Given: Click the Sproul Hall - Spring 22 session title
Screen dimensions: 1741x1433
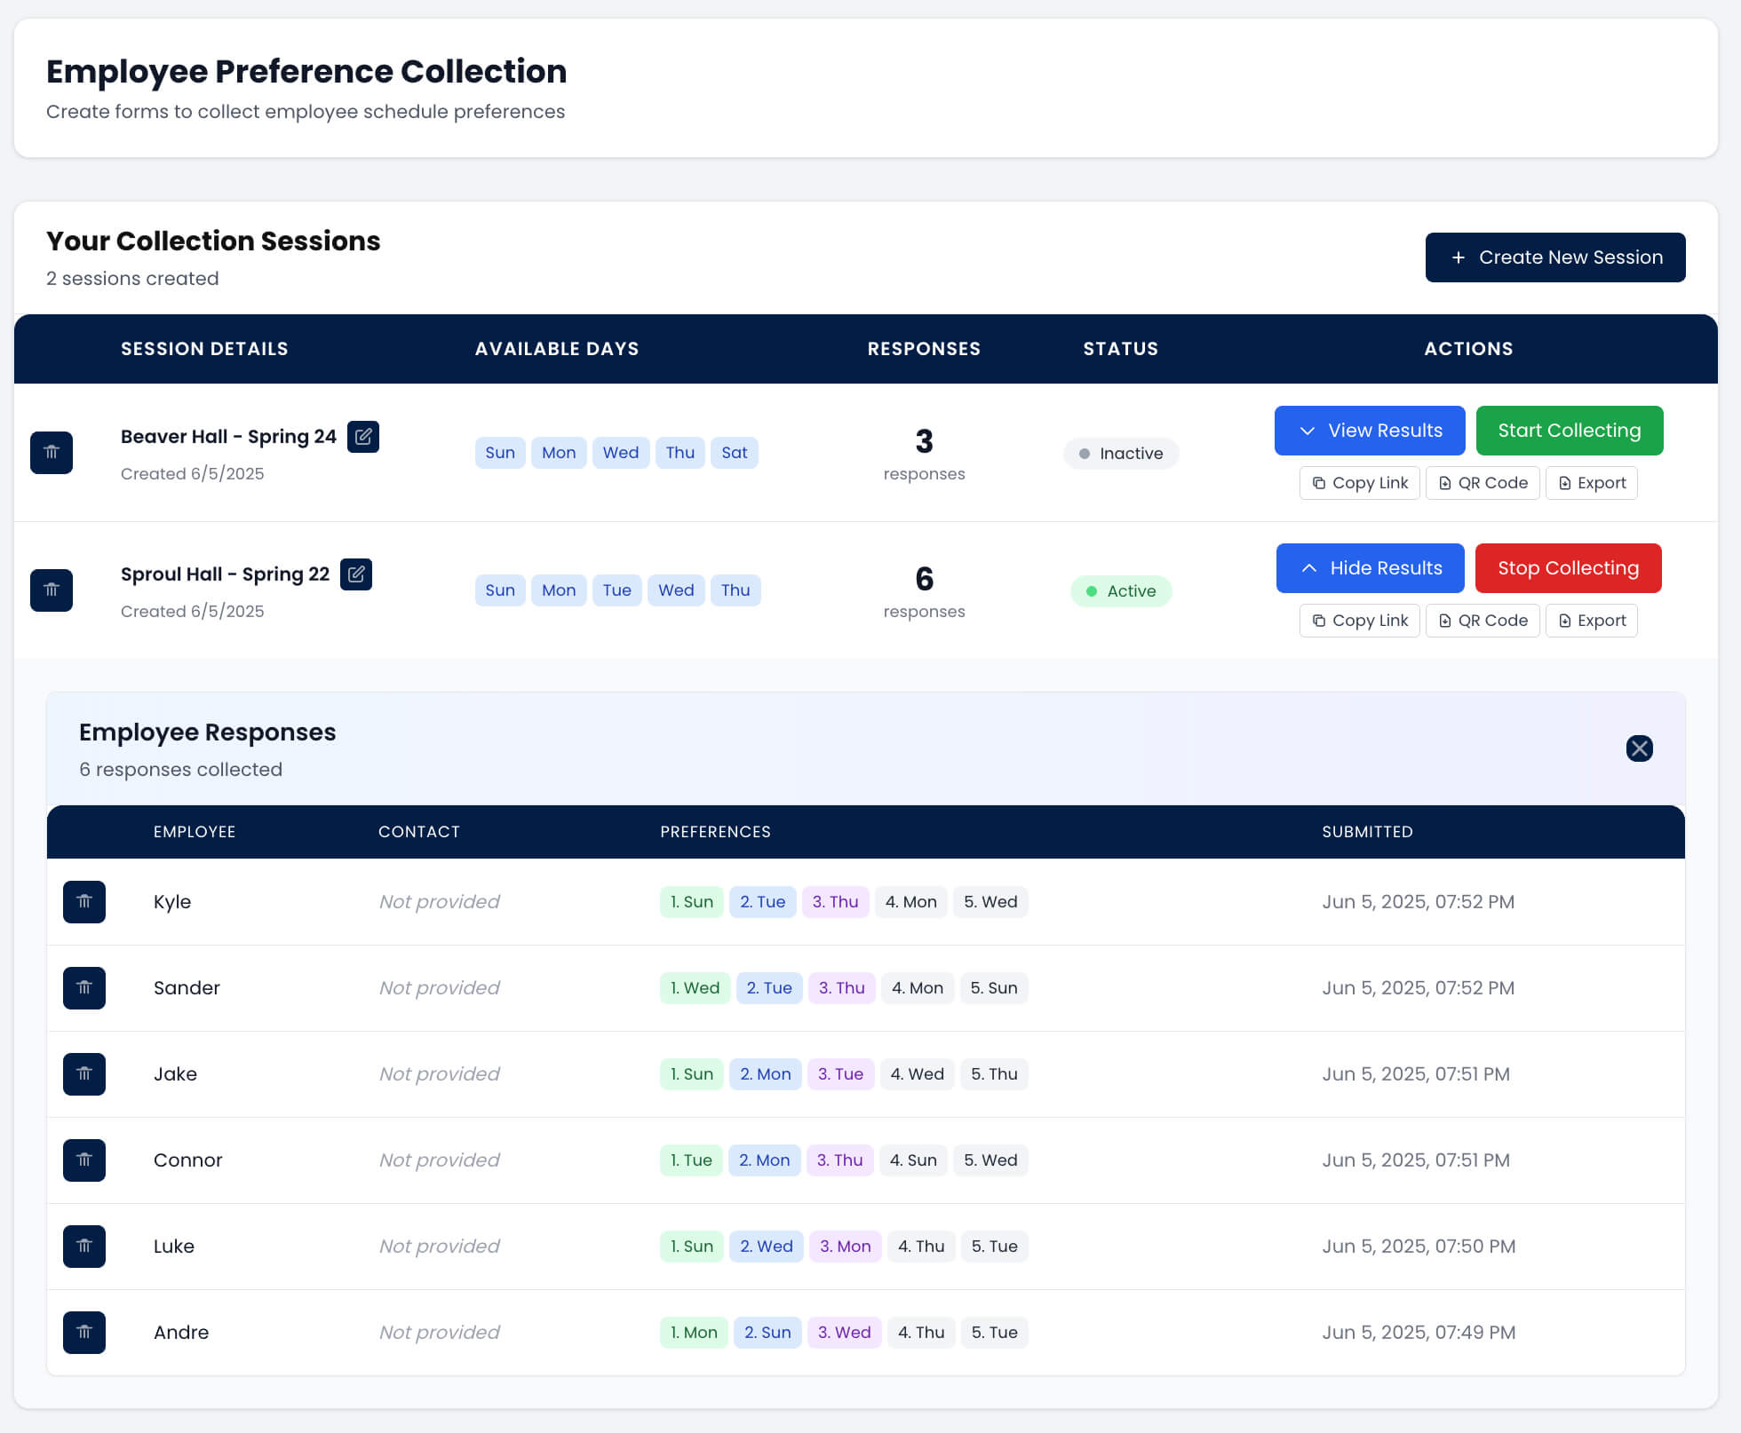Looking at the screenshot, I should pyautogui.click(x=225, y=574).
